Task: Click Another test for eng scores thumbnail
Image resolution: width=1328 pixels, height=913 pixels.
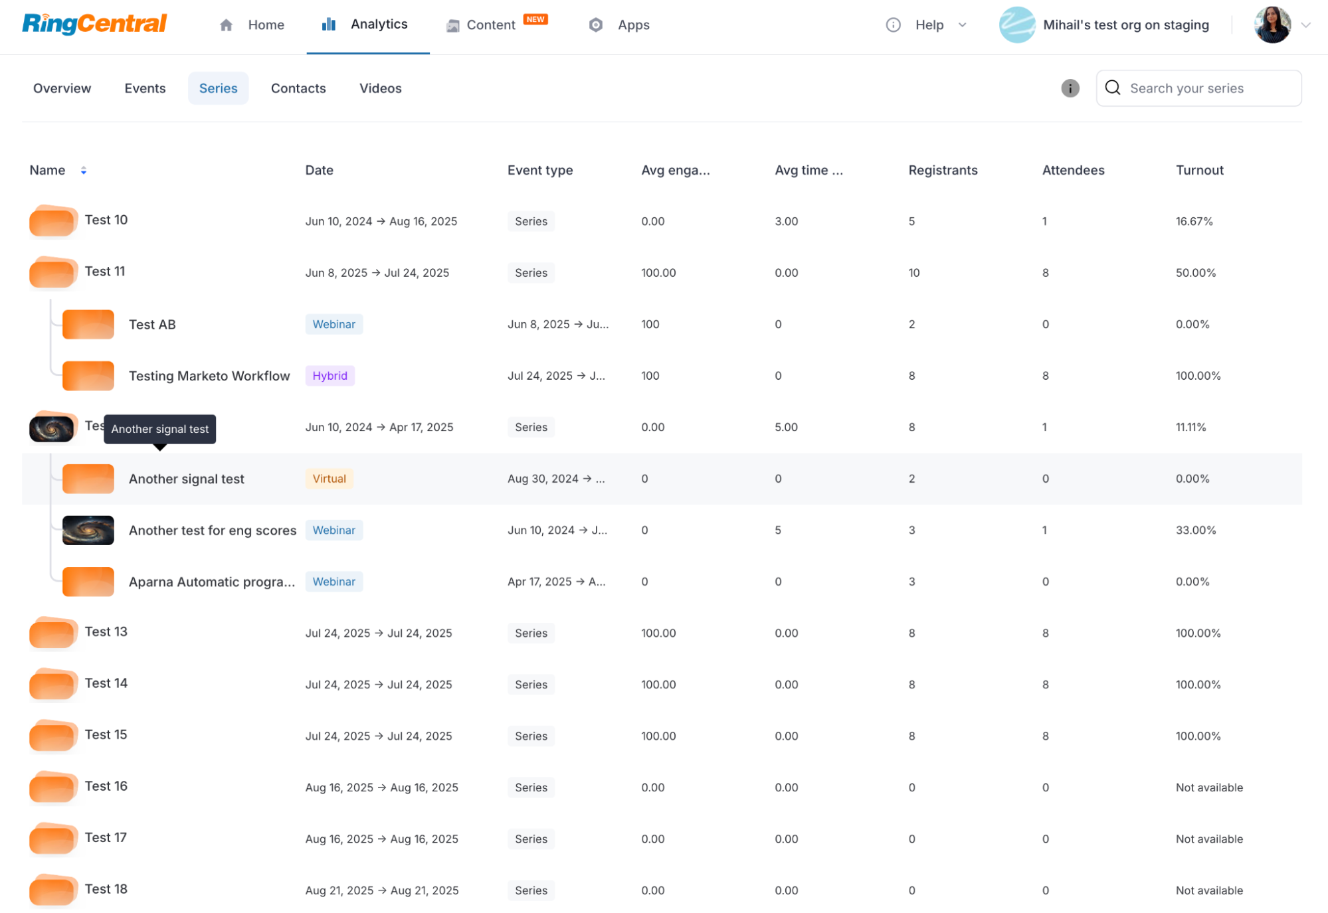Action: [88, 530]
